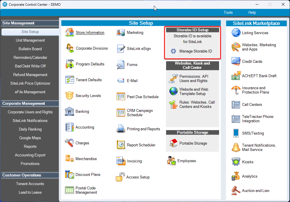Screen dimensions: 290x202
Task: Open the Invoicing icon
Action: point(121,161)
